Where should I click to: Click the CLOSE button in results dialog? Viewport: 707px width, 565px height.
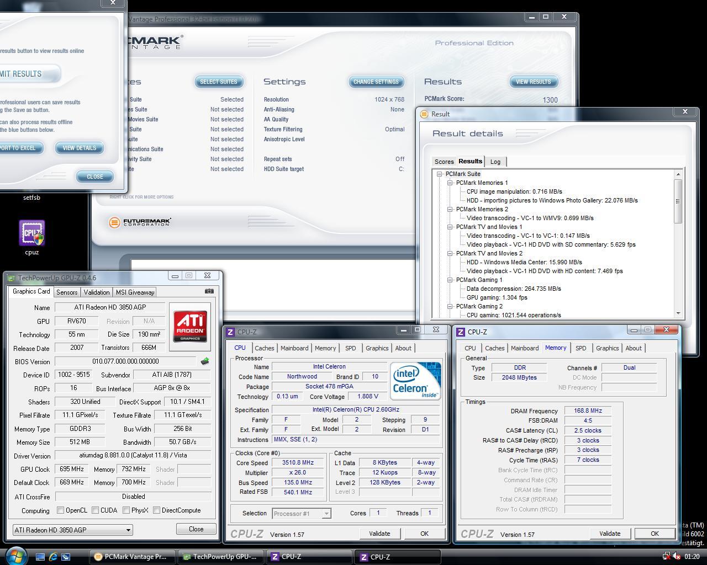point(95,177)
